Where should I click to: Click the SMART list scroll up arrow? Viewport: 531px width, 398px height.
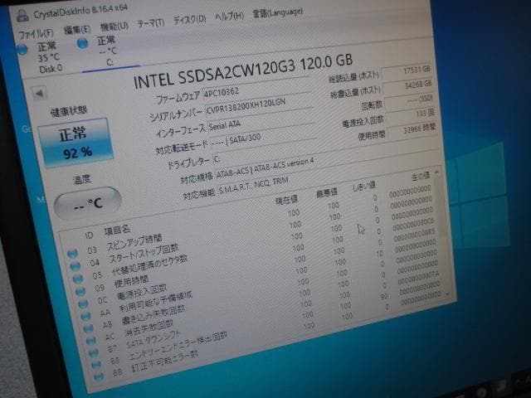(437, 172)
